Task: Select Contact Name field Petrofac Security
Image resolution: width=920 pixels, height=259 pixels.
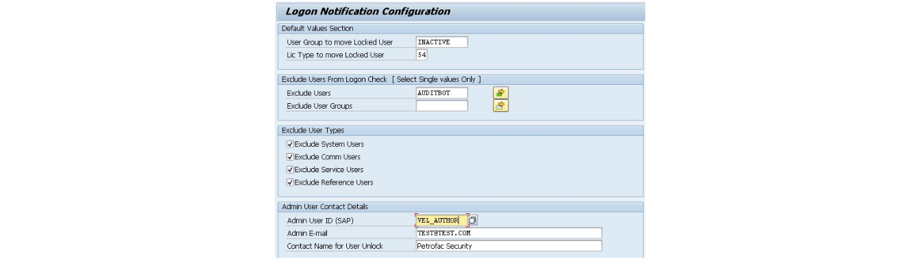Action: point(509,246)
